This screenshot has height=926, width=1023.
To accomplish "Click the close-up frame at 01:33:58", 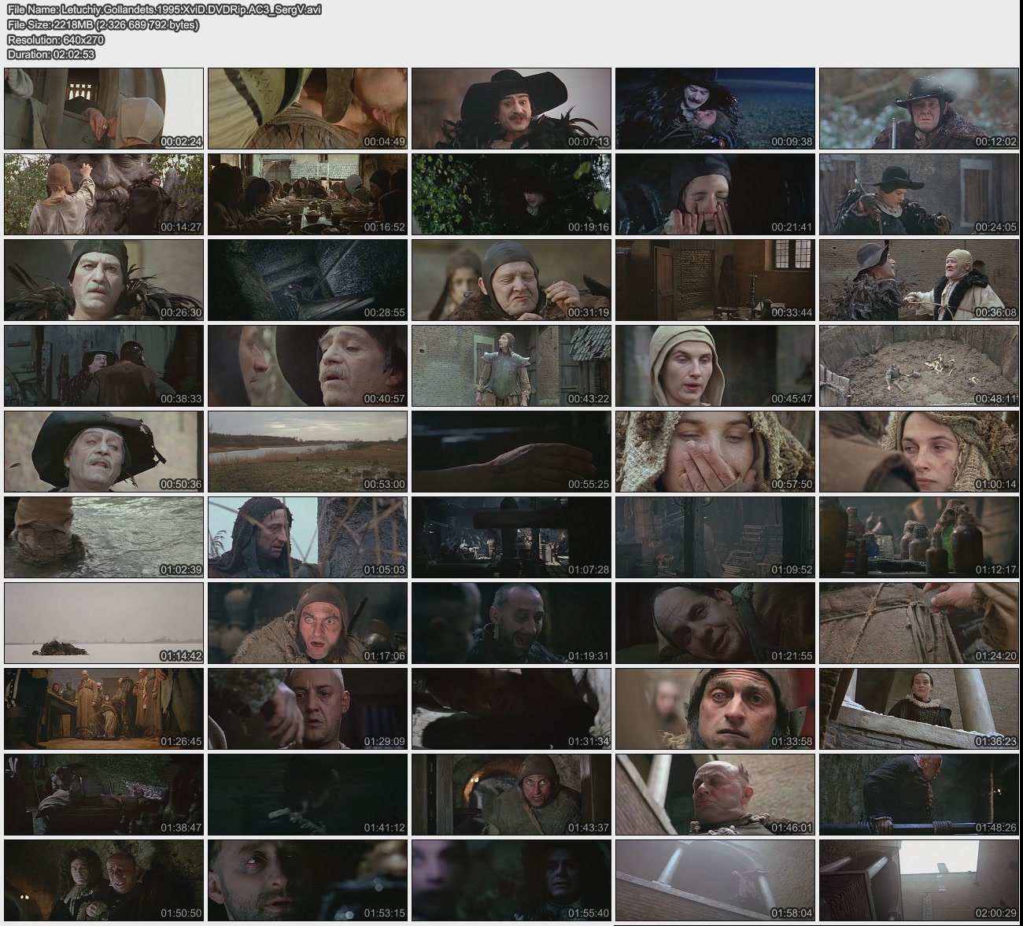I will [715, 709].
